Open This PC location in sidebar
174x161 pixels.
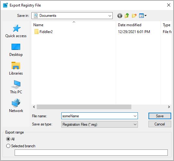click(16, 87)
